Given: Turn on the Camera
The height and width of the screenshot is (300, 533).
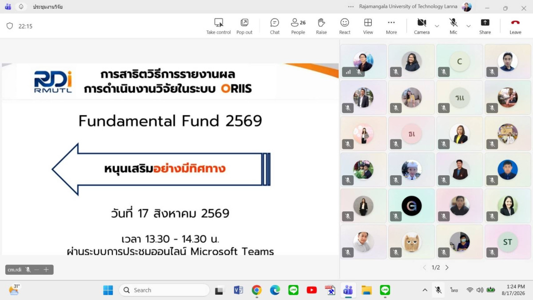Looking at the screenshot, I should point(422,26).
